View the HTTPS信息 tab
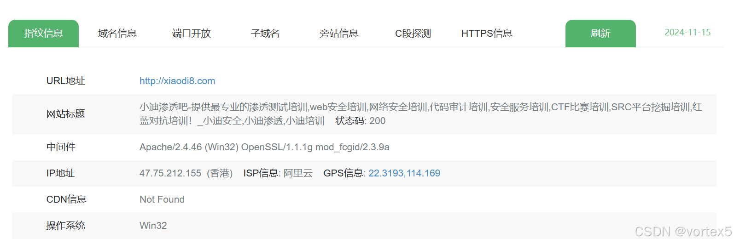Screen dimensions: 734x244 [487, 33]
